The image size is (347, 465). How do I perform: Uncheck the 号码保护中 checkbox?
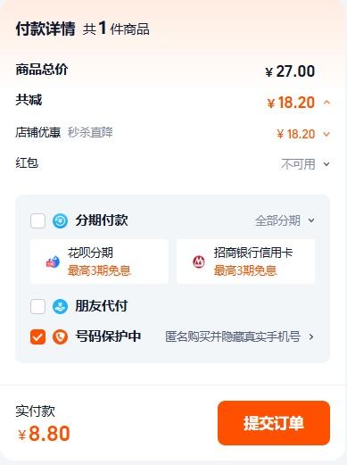tap(37, 336)
